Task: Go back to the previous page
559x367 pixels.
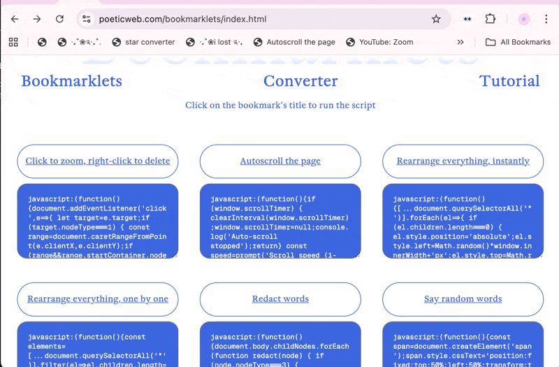Action: (x=15, y=19)
